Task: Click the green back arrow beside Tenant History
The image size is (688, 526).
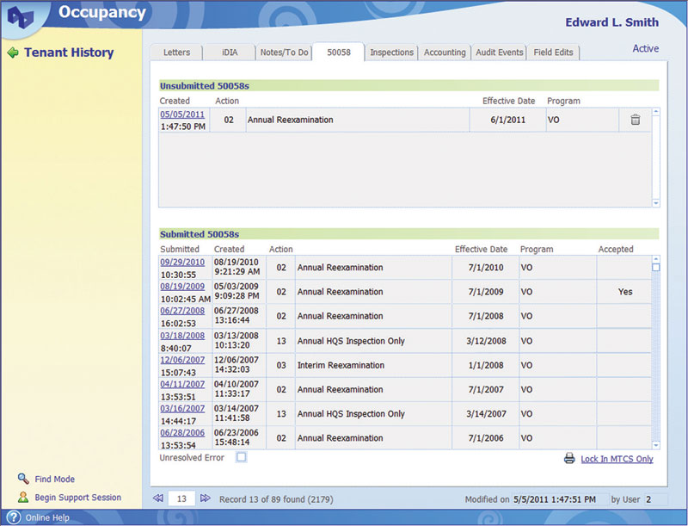Action: 13,53
